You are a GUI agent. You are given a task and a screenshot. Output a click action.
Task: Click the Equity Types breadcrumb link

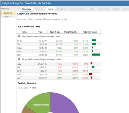click(x=23, y=88)
